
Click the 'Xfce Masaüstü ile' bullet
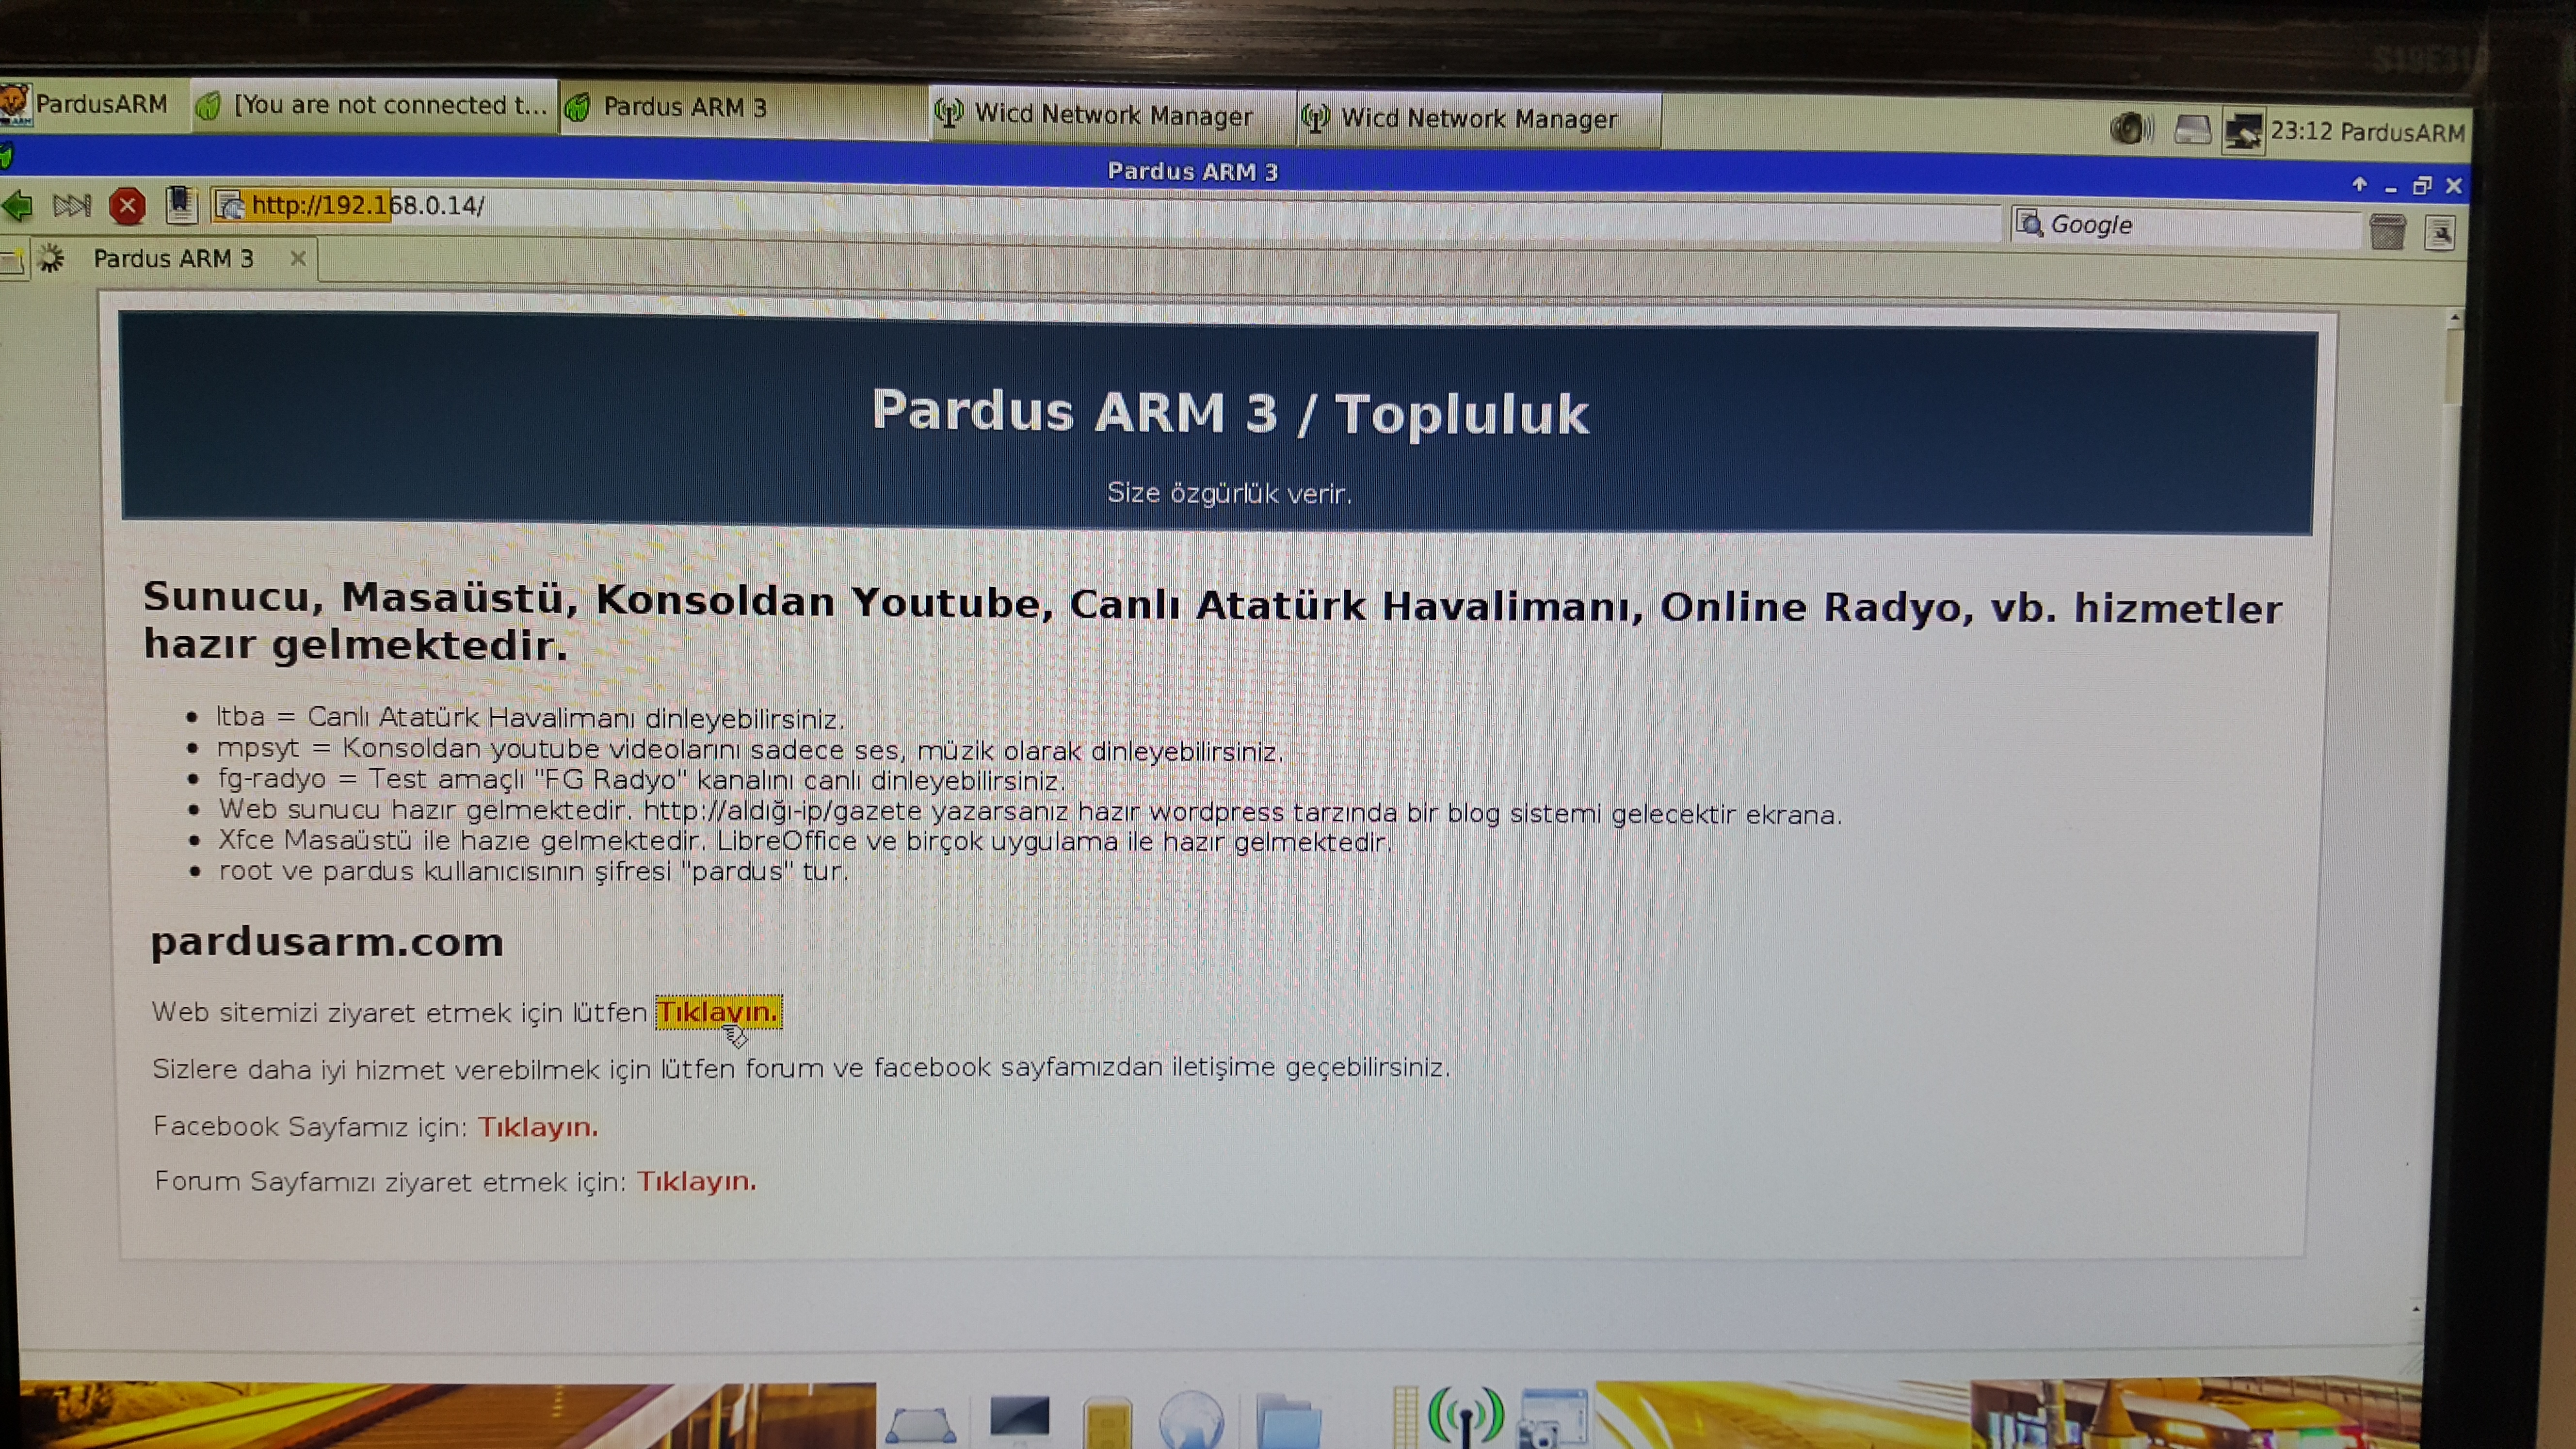pos(805,840)
